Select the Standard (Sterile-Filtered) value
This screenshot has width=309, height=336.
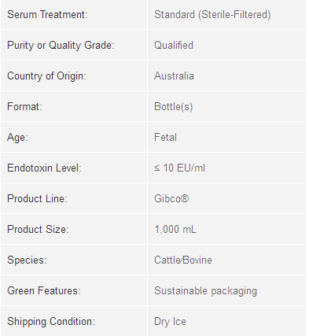pos(212,15)
